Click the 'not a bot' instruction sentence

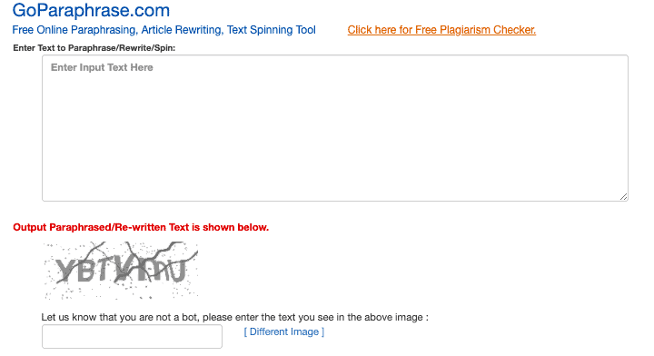[x=235, y=317]
